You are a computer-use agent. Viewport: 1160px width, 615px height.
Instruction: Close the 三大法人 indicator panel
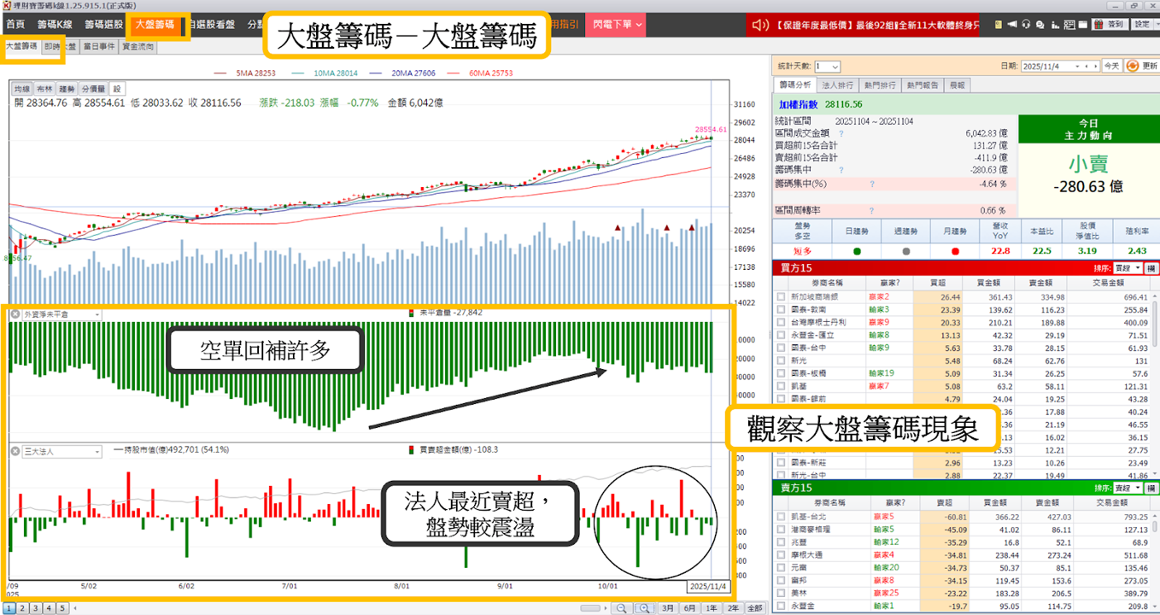15,451
